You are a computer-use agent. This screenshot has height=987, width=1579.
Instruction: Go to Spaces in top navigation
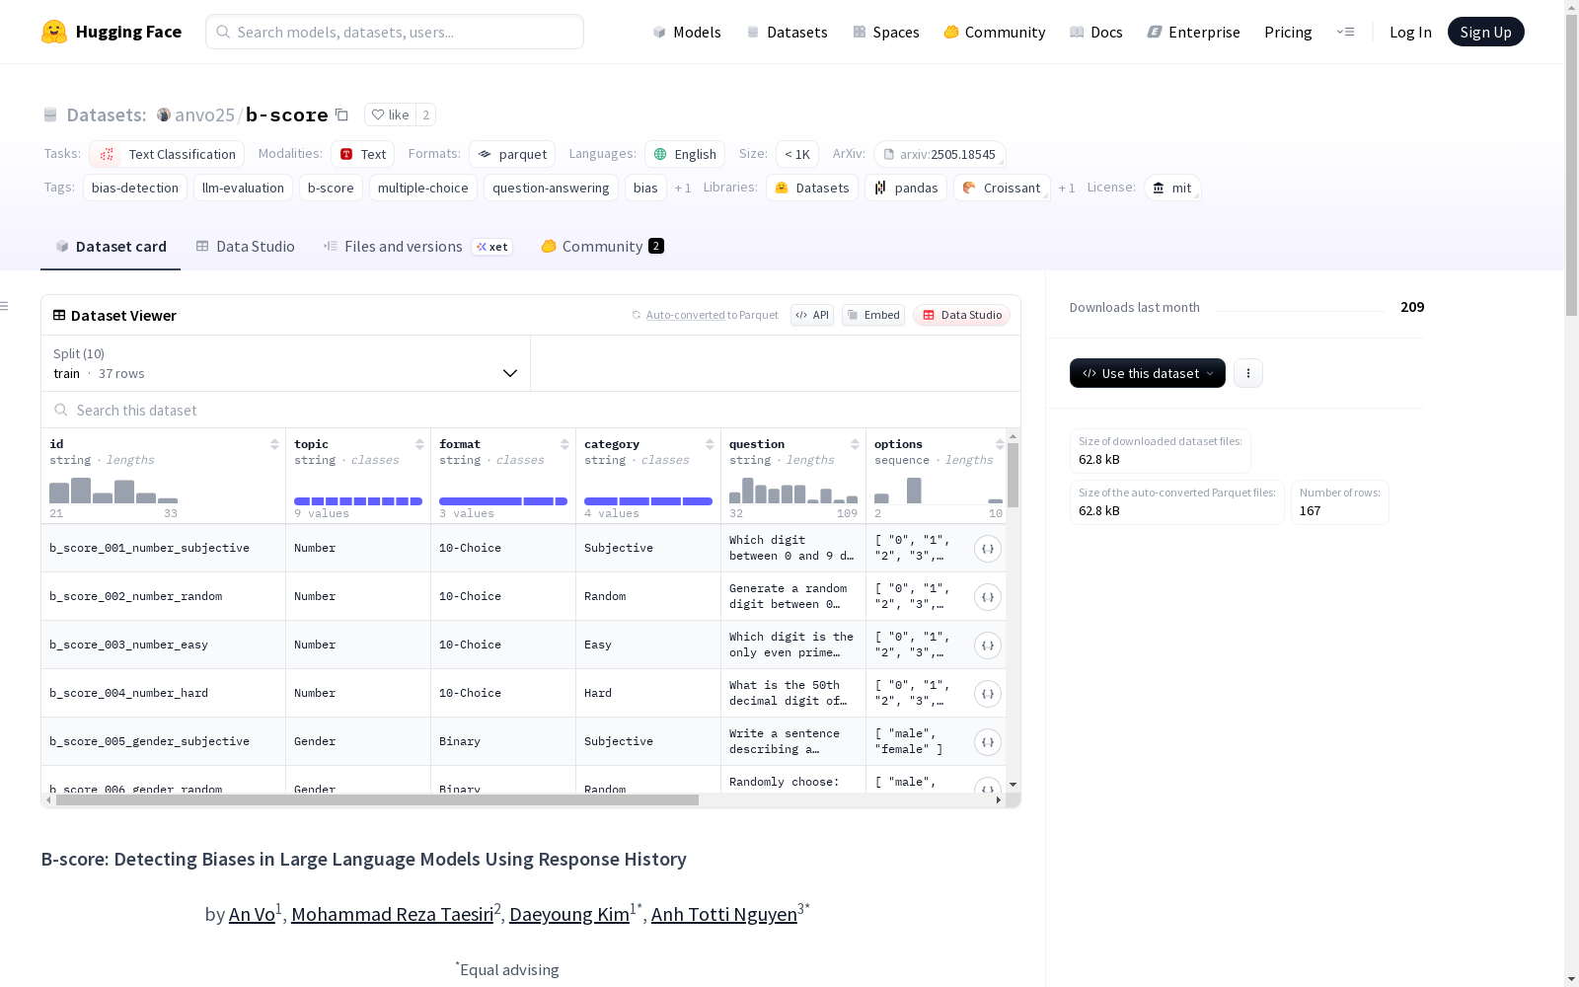pyautogui.click(x=885, y=32)
